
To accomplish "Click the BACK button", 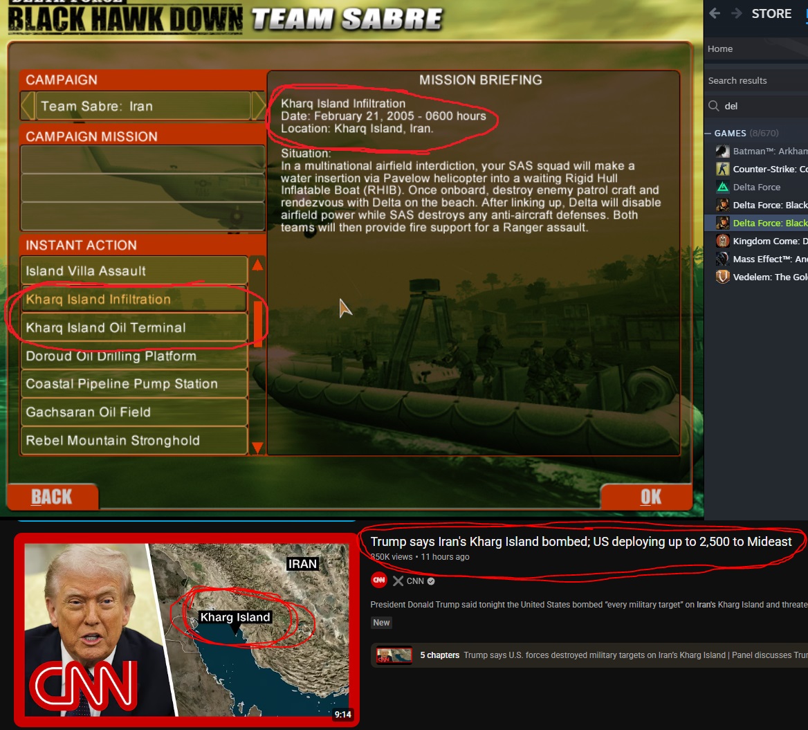I will [x=51, y=496].
